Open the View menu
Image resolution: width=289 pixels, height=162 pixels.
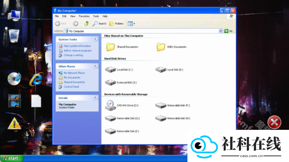73,16
